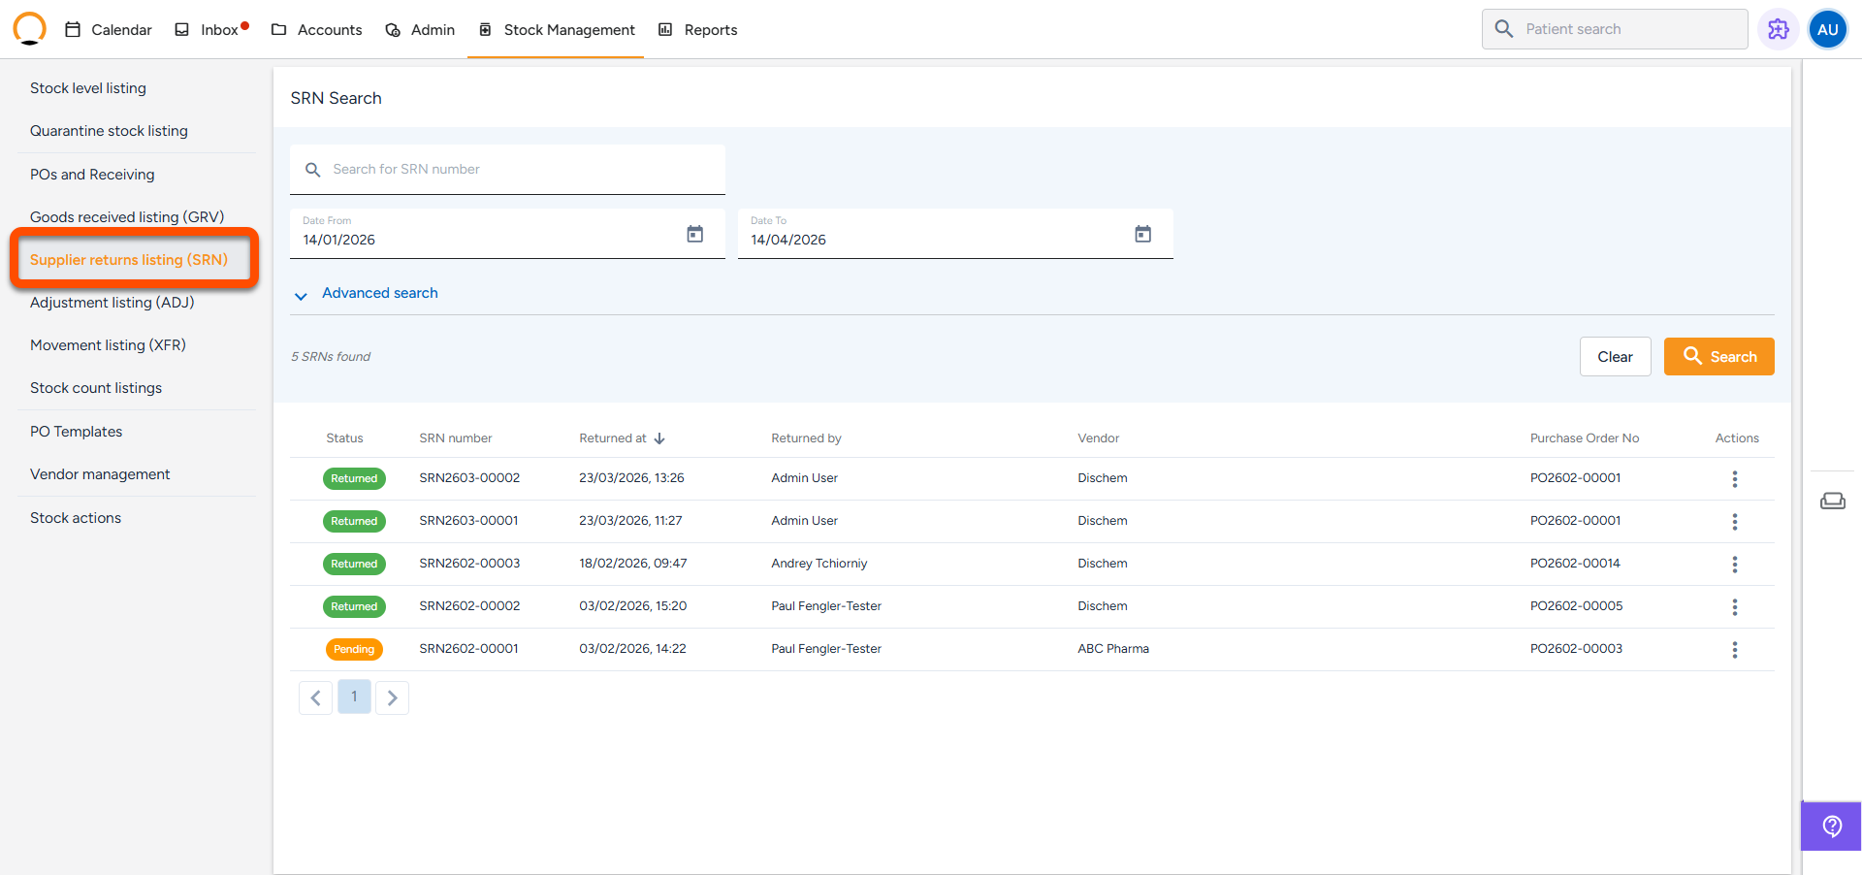Open the Date To calendar picker

coord(1142,234)
